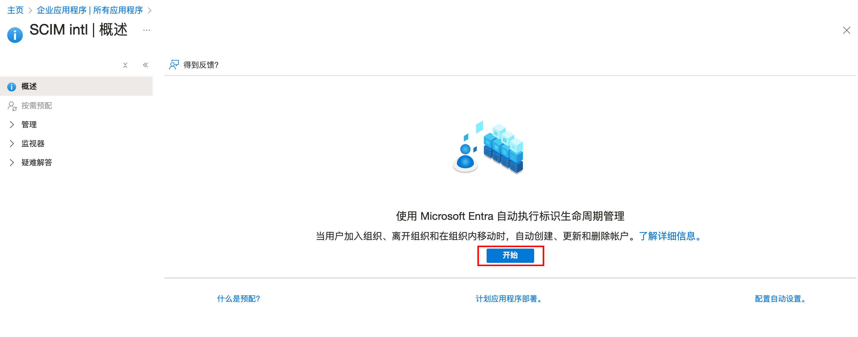Viewport: 858px width, 337px height.
Task: Click the blue 开始 button
Action: point(510,255)
